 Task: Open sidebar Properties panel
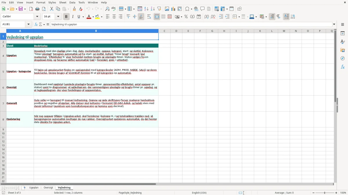342,34
